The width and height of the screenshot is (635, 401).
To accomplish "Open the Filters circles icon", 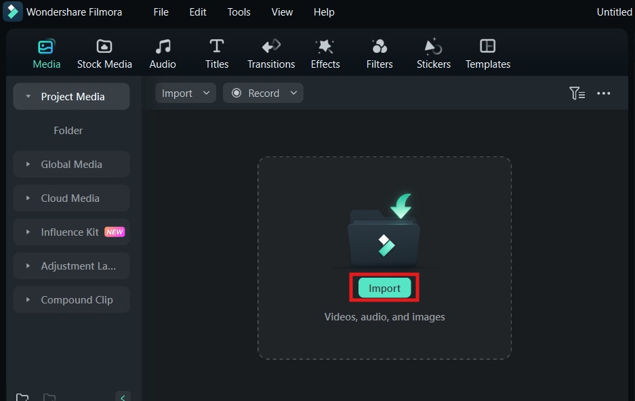I will (380, 47).
